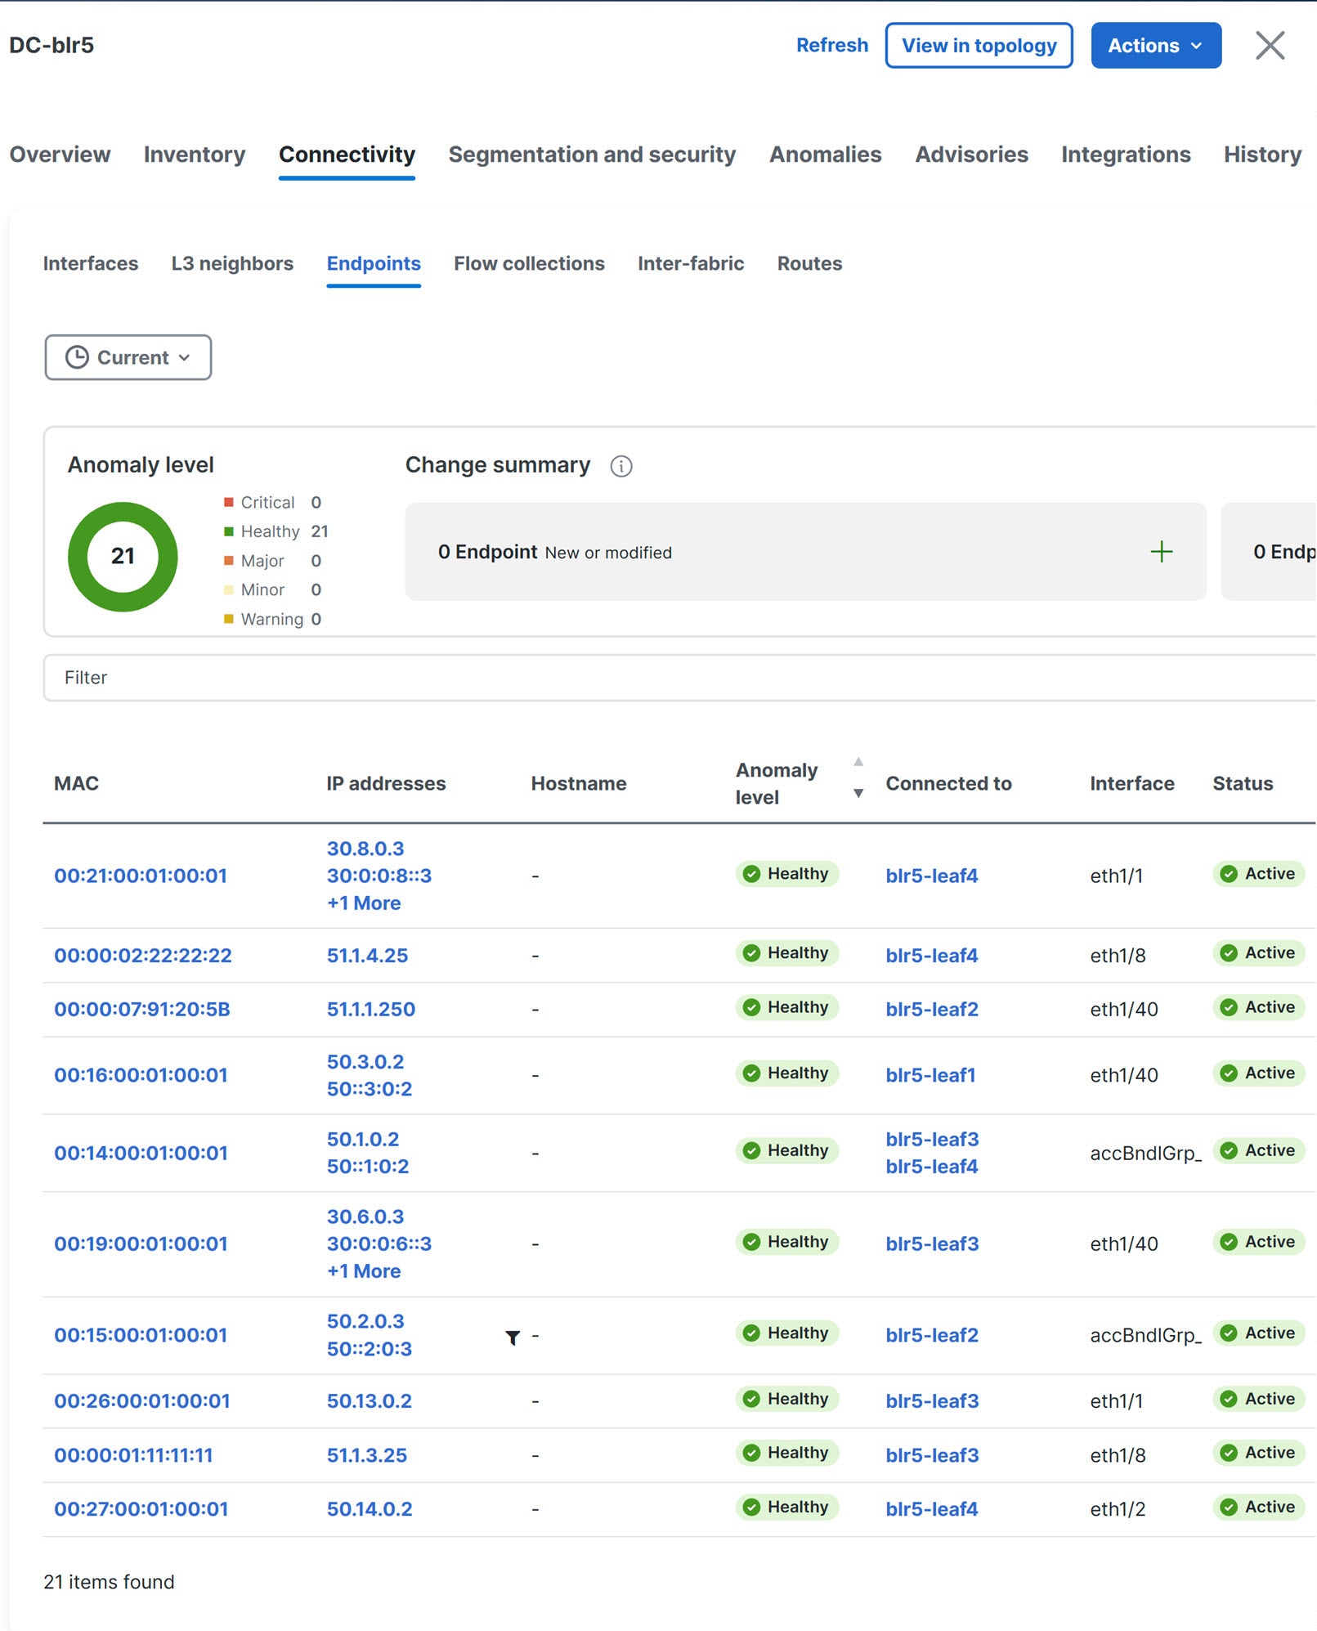Open blr5-leaf2 link in 51.1.1.250 row
Viewport: 1317px width, 1631px height.
pos(932,1009)
